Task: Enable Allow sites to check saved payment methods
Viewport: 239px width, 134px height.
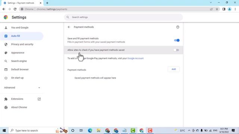Action: point(176,50)
